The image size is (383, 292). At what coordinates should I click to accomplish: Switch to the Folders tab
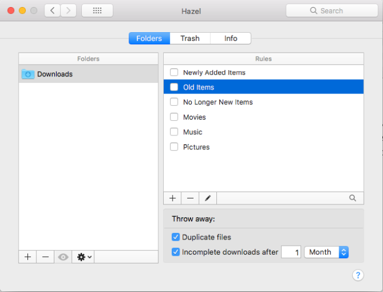tap(149, 39)
